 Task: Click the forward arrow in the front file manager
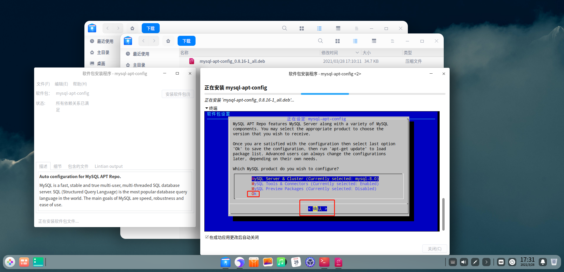click(x=154, y=41)
